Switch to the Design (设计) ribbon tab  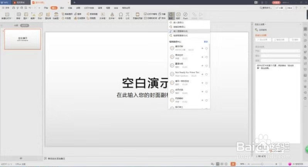(62, 8)
